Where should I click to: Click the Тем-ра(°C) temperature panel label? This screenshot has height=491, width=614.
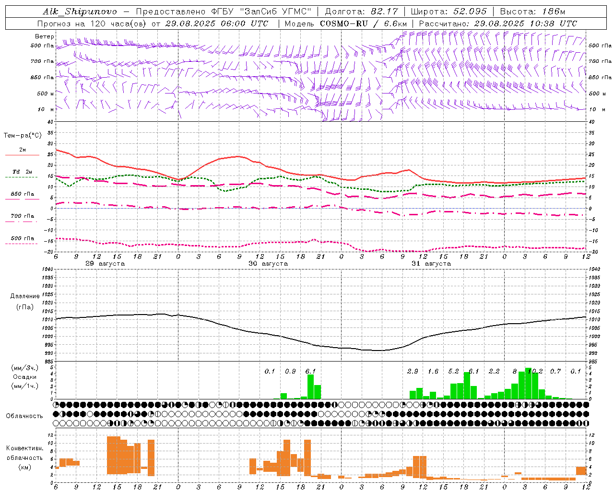tap(23, 136)
